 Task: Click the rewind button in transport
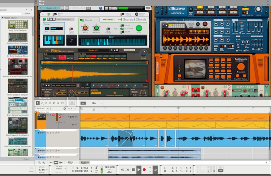click(x=122, y=170)
